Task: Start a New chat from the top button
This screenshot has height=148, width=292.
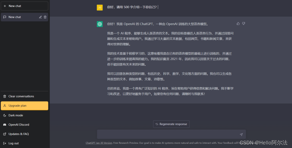Action: tap(24, 6)
